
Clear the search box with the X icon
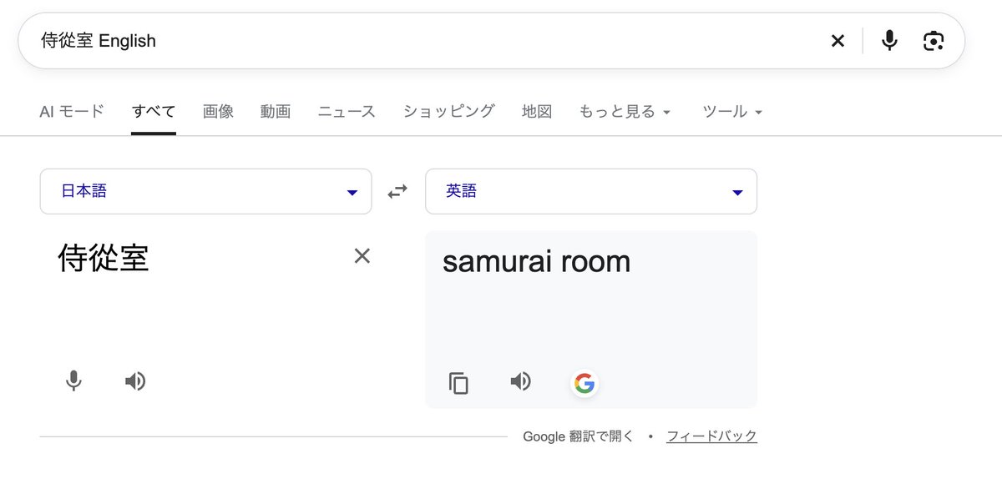click(838, 41)
